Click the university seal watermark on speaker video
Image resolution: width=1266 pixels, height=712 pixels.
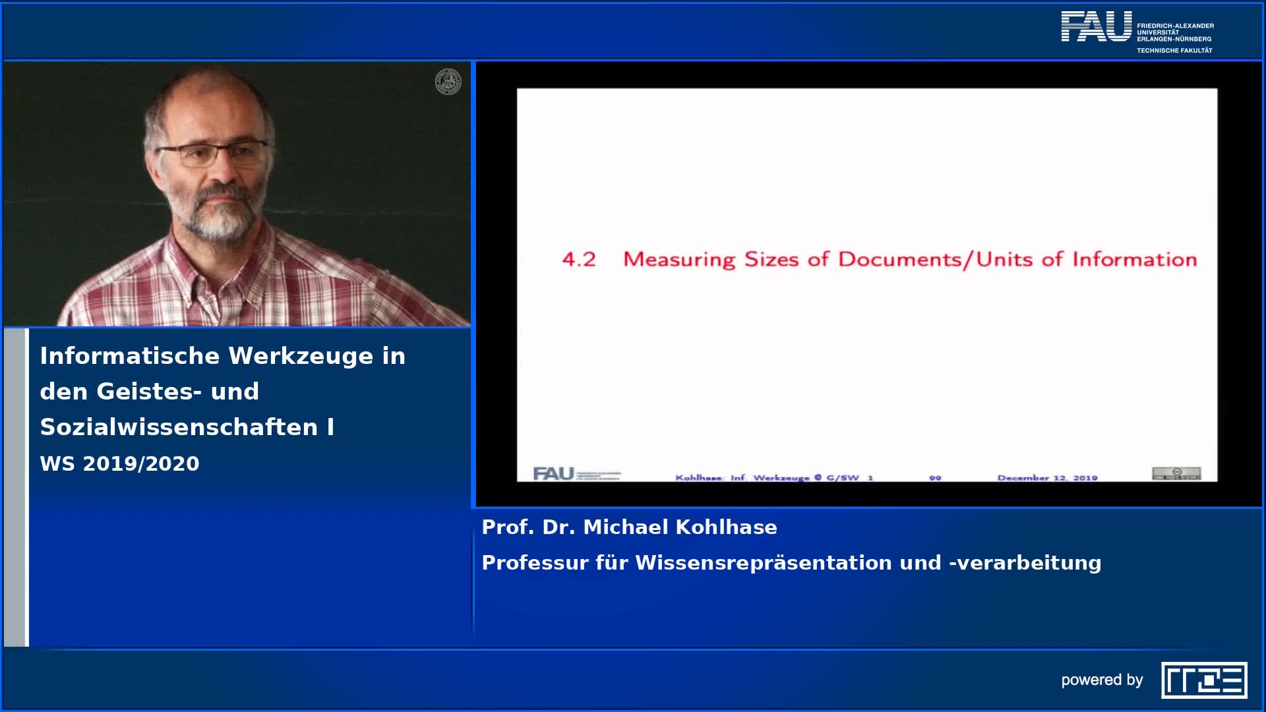click(x=448, y=82)
